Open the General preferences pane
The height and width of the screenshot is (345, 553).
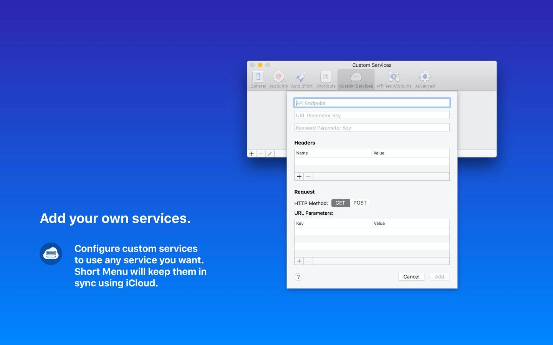258,80
